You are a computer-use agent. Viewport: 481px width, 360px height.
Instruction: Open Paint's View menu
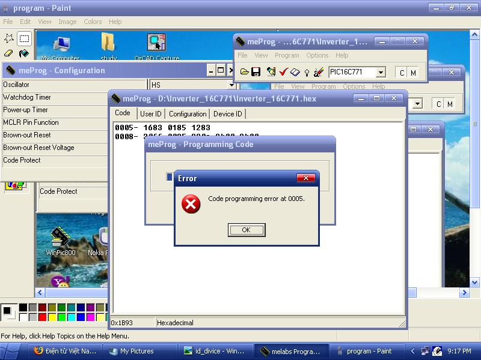tap(44, 22)
